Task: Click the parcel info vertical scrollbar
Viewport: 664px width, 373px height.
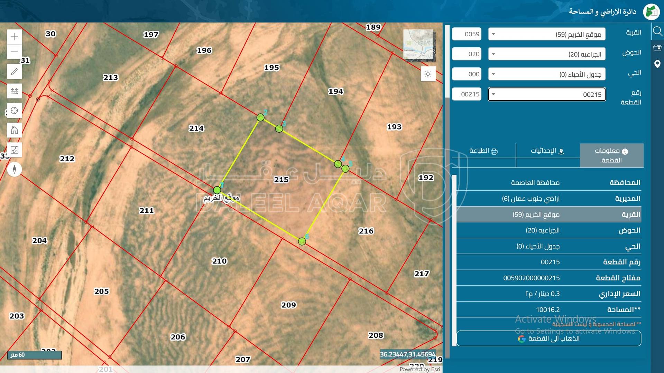Action: (454, 259)
